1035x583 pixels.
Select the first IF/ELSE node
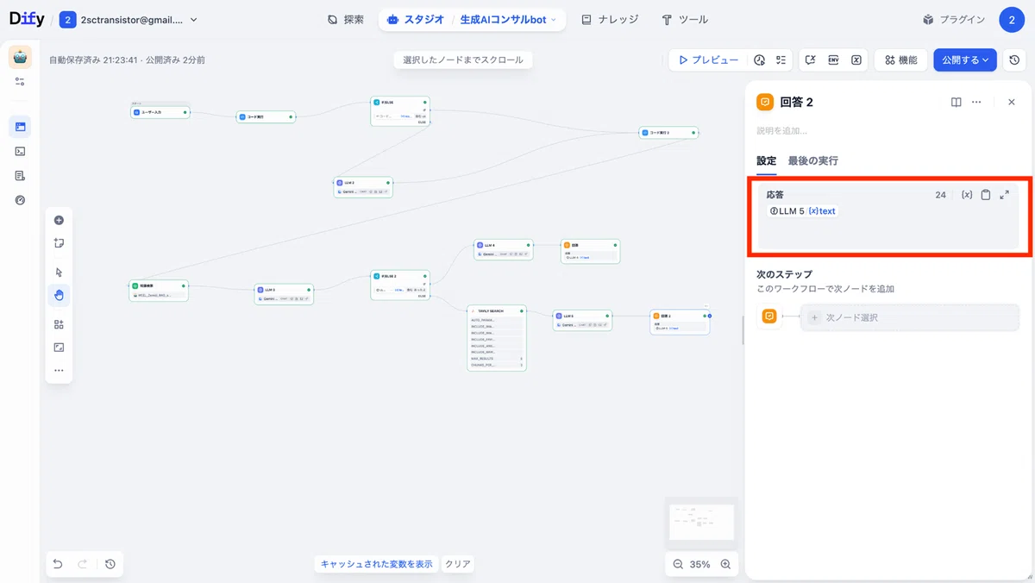(x=400, y=111)
